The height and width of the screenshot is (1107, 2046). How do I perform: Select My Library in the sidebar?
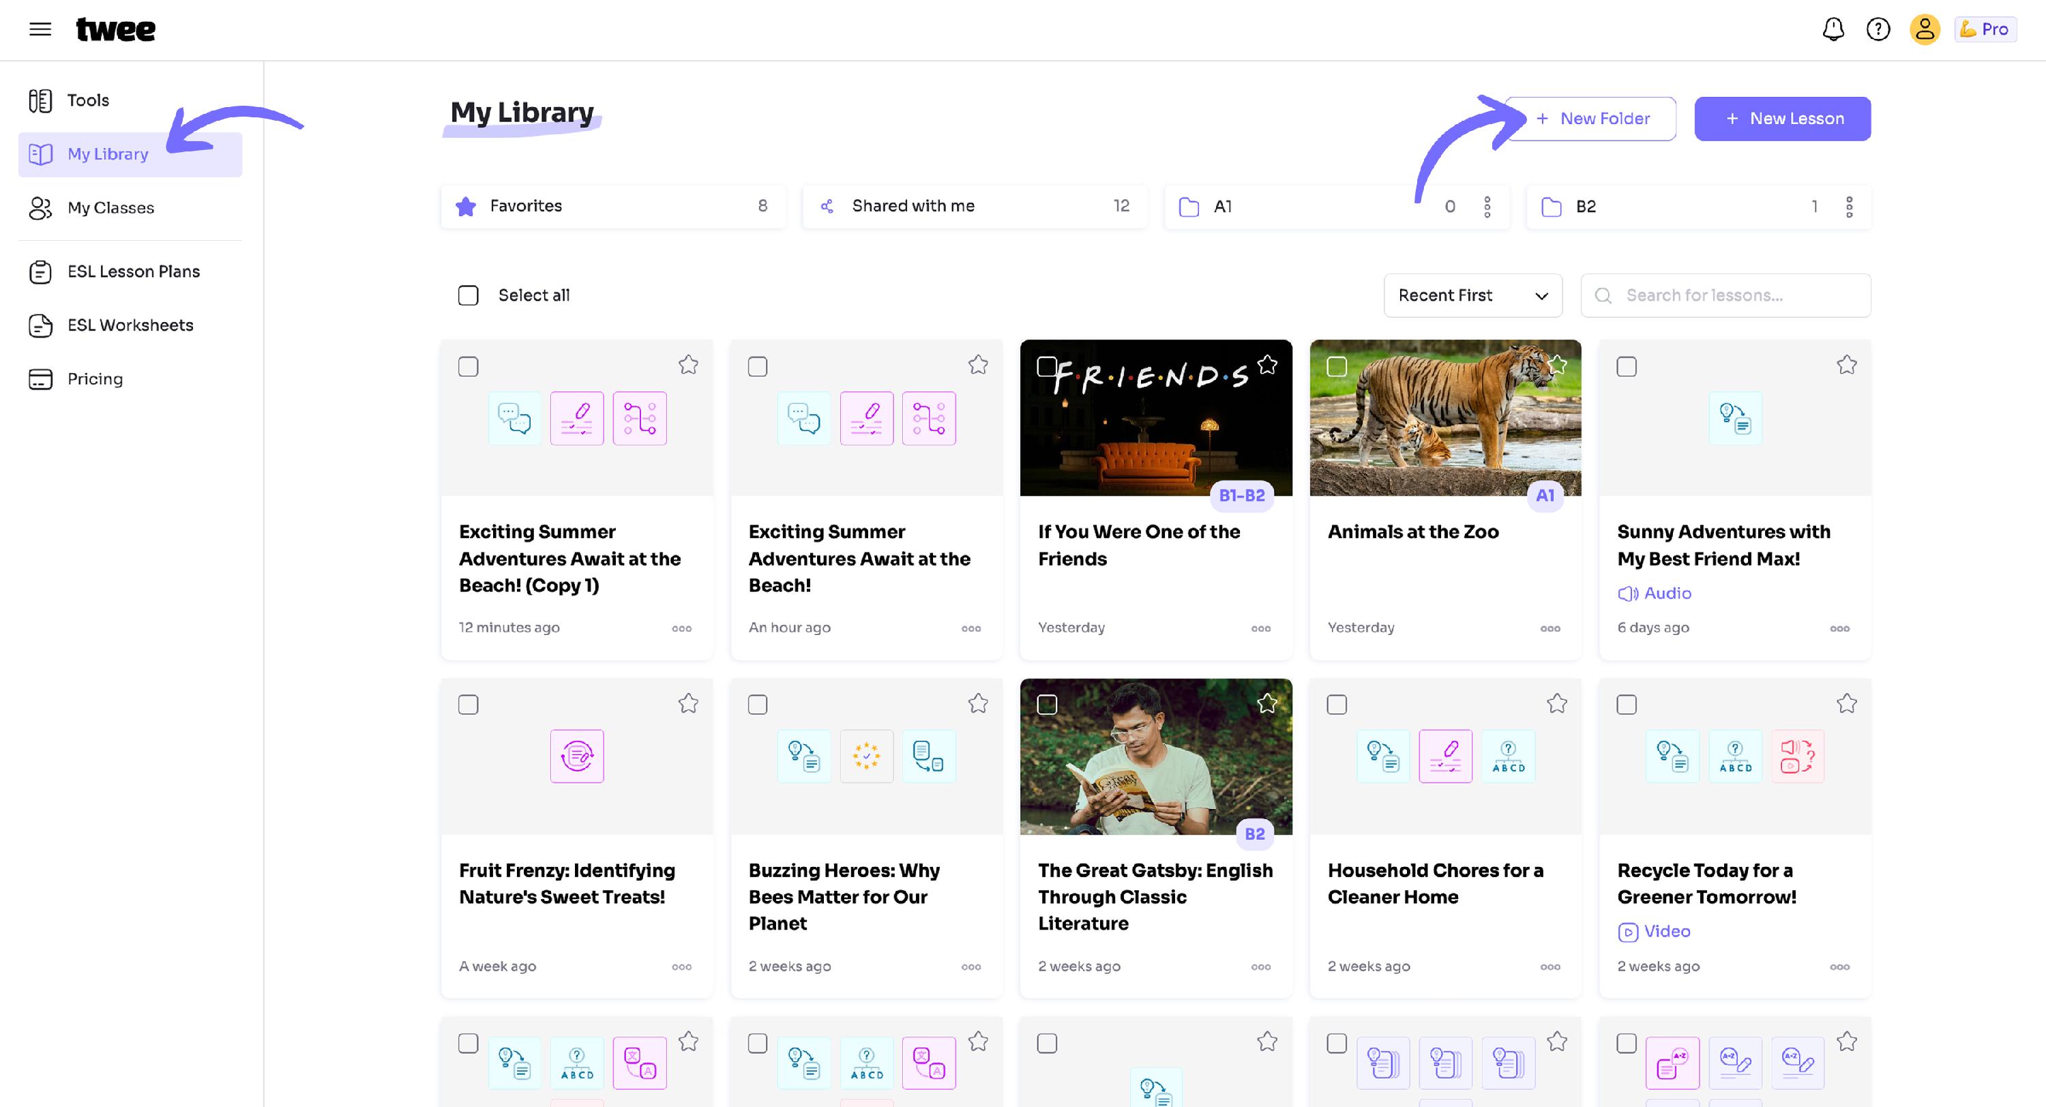pos(130,154)
